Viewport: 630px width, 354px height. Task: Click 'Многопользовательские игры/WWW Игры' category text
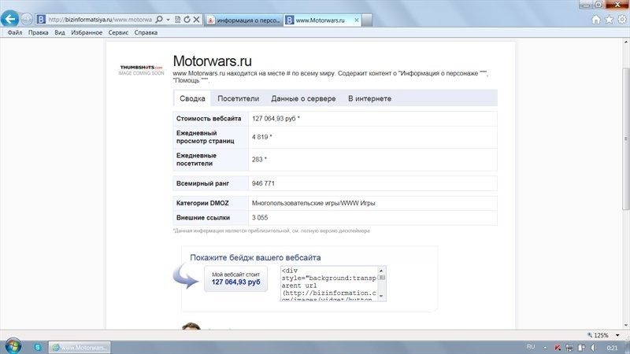coord(313,203)
